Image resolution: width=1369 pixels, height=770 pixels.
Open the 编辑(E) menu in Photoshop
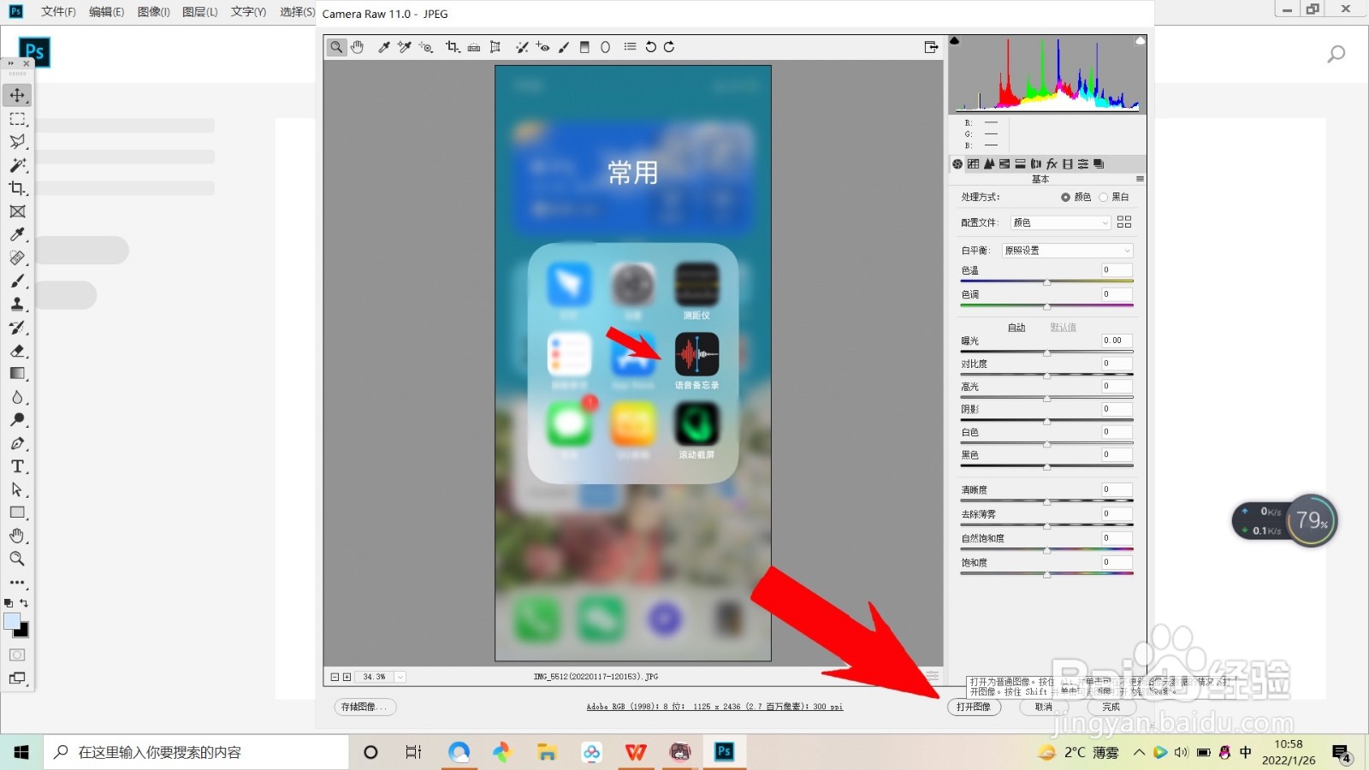pyautogui.click(x=106, y=12)
